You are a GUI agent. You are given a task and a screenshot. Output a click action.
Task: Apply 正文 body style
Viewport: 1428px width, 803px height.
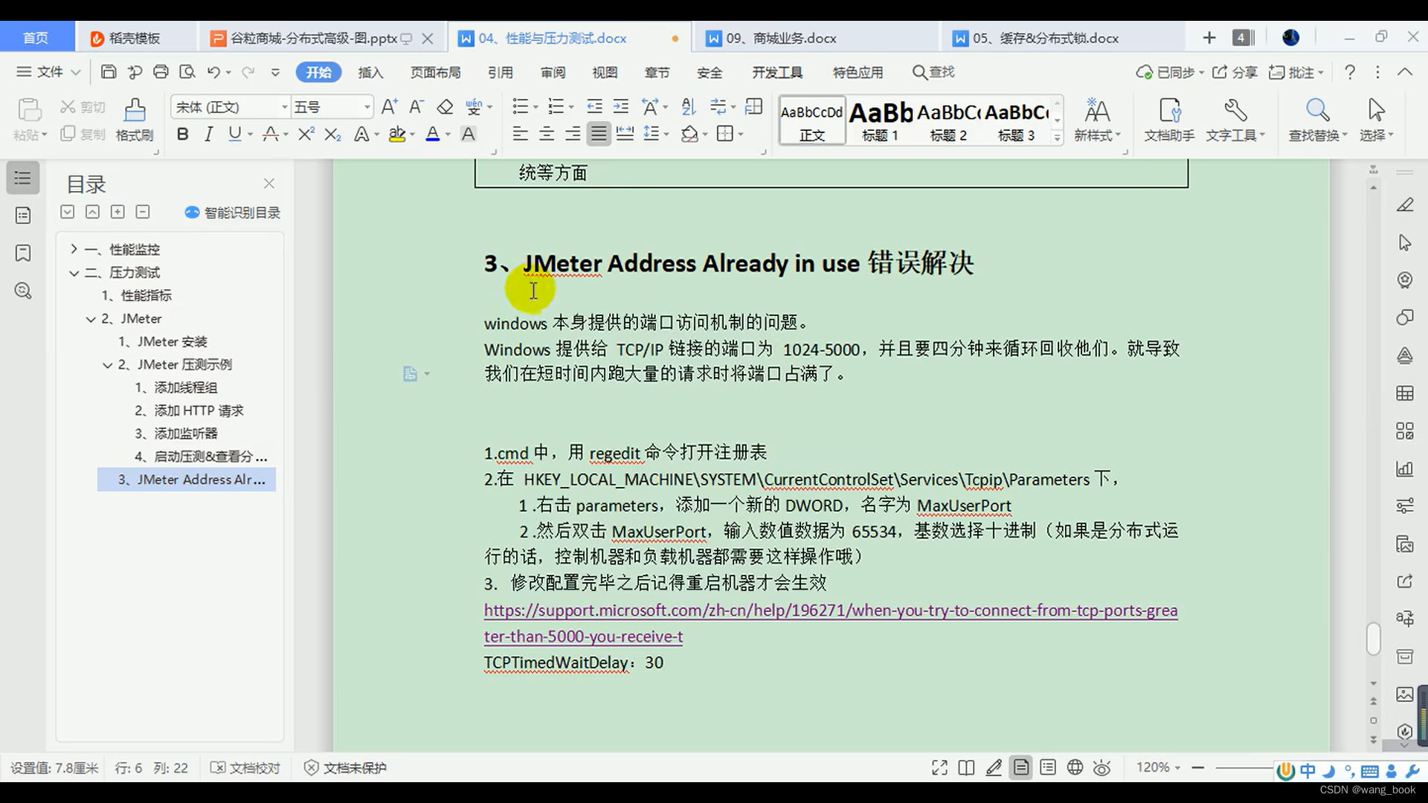(x=812, y=120)
